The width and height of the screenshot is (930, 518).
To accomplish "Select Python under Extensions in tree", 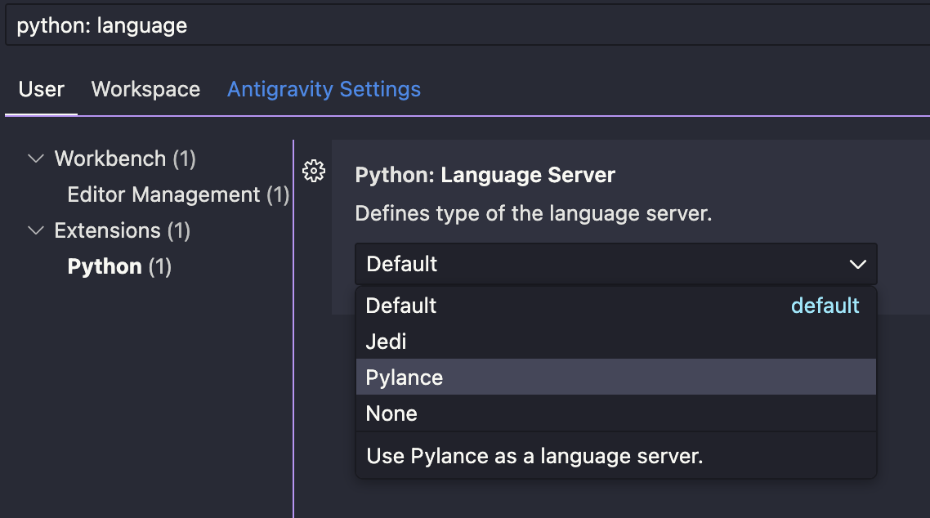I will (x=118, y=266).
